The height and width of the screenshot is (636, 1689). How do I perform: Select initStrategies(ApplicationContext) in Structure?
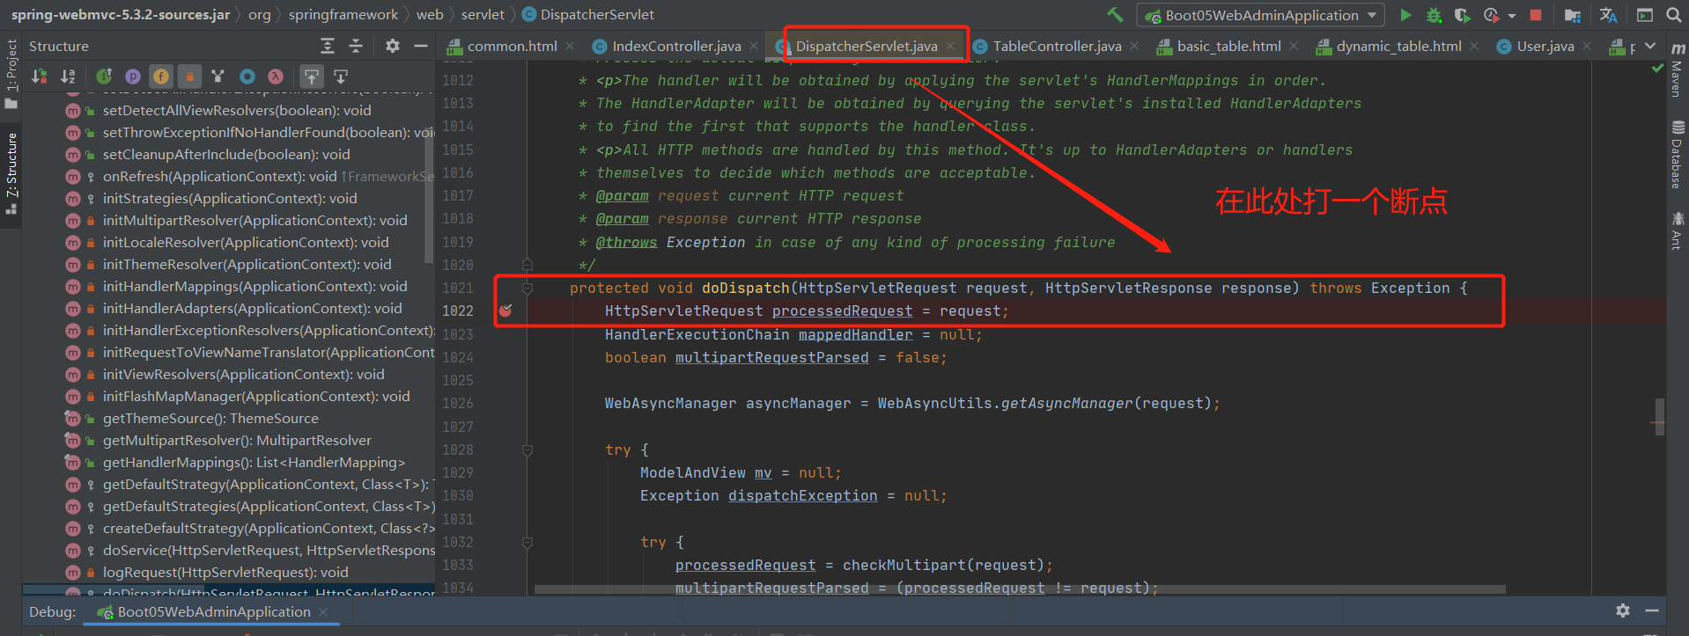[230, 199]
